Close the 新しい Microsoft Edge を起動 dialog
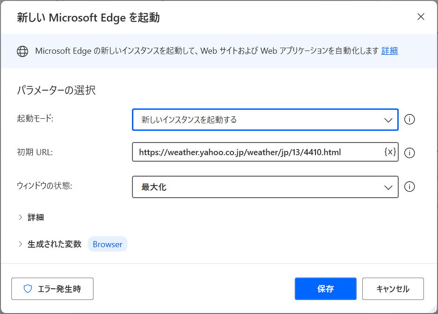Viewport: 438px width, 314px height. (x=421, y=17)
